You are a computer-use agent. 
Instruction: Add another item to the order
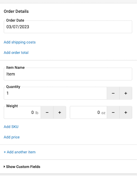click(20, 152)
